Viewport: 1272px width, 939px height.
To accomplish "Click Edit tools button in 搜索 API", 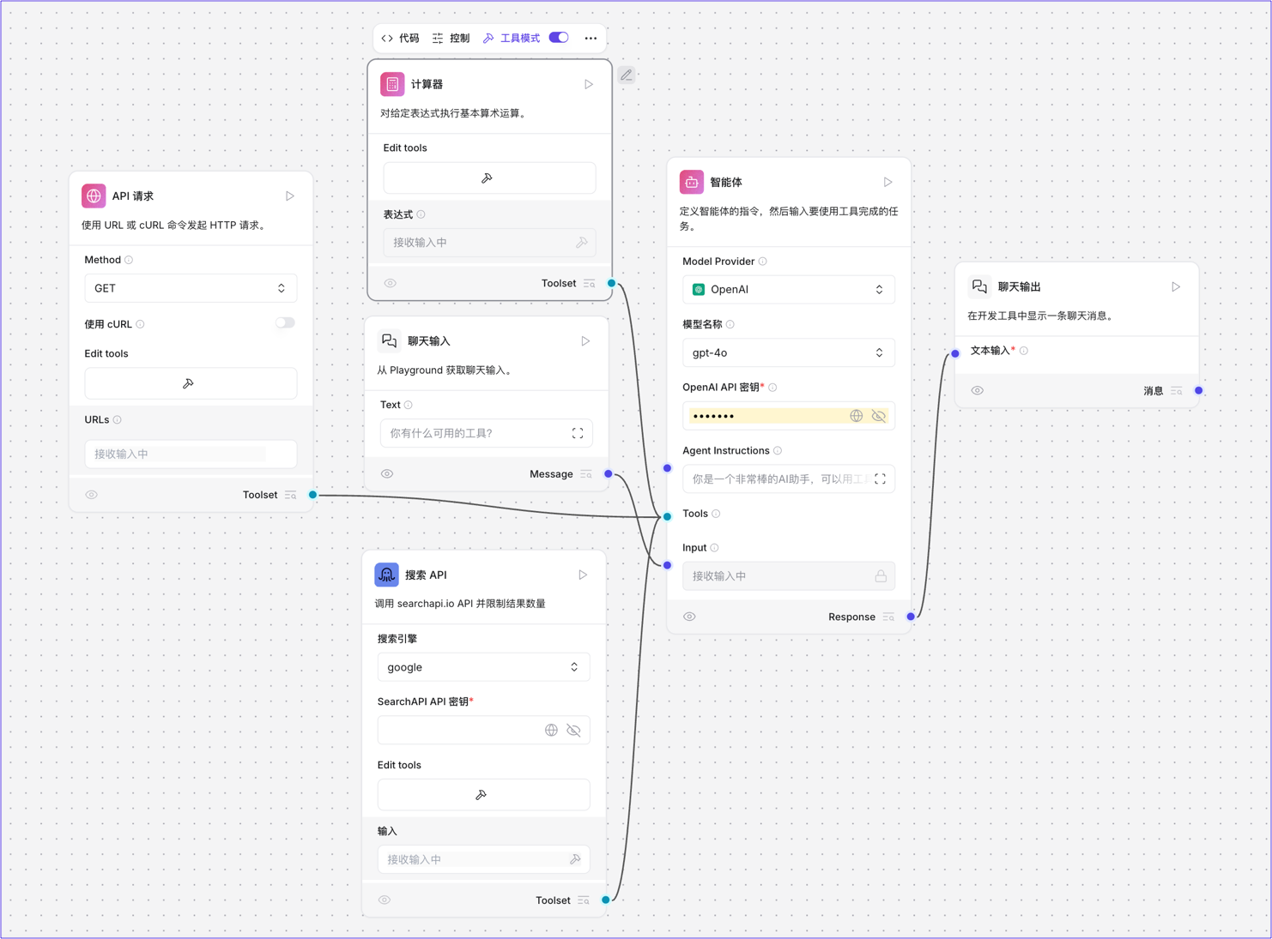I will click(483, 795).
